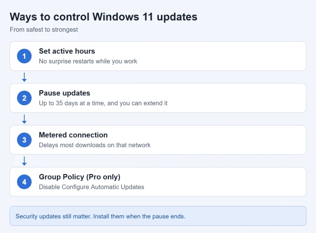Click the number 4 circle badge

click(x=24, y=182)
